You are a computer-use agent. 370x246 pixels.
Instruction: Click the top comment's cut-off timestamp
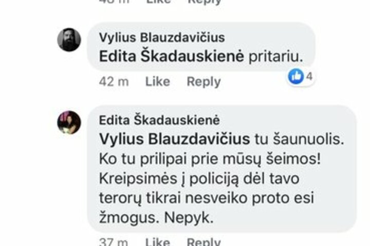(x=114, y=2)
